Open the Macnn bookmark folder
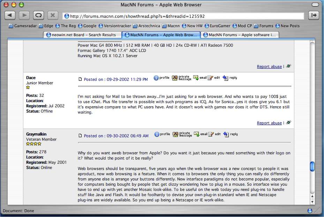 click(x=171, y=26)
